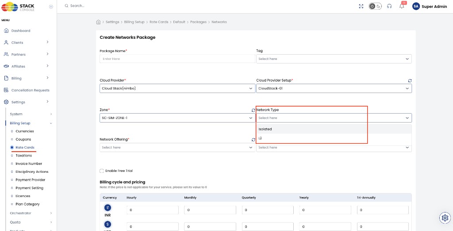Click the Cancellation Requests icon
Viewport: 453px width, 231px height.
pyautogui.click(x=6, y=90)
